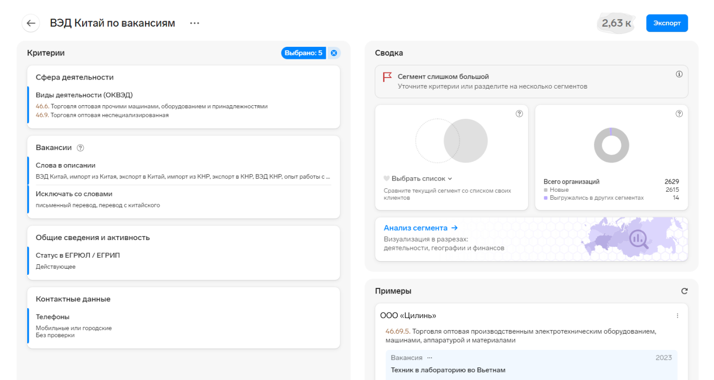Viewport: 714px width, 380px height.
Task: Refresh the Примеры examples list
Action: [x=684, y=291]
